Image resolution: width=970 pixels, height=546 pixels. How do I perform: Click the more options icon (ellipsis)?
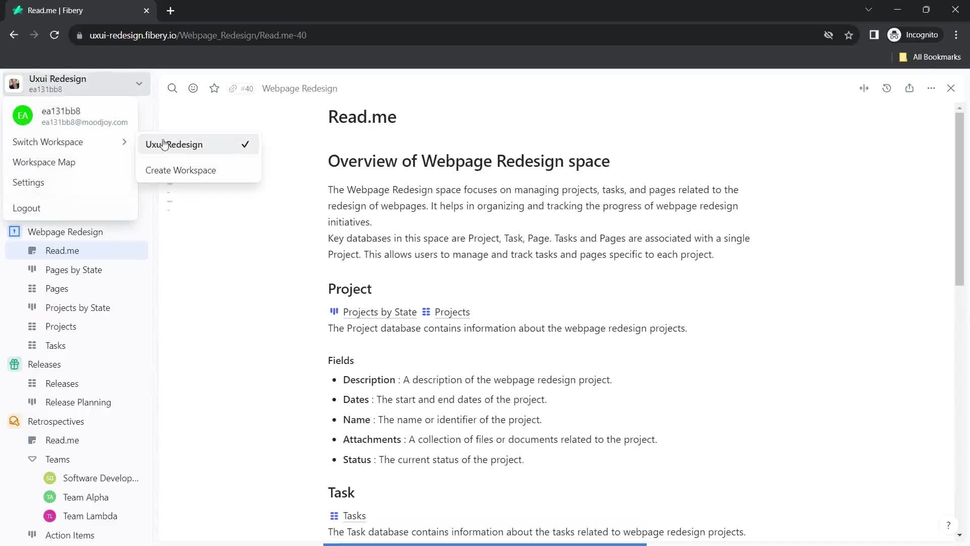933,88
